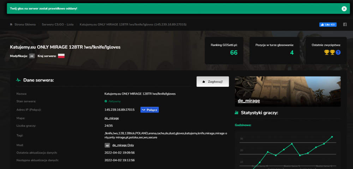
Task: Click the Dane serwera section heading
Action: pyautogui.click(x=39, y=80)
